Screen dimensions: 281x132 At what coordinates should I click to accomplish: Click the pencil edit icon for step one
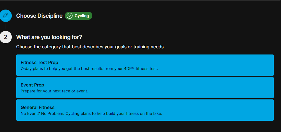pyautogui.click(x=6, y=16)
